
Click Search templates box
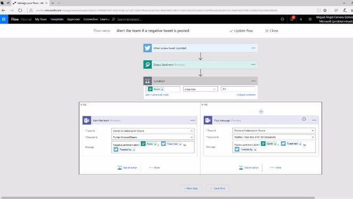click(129, 19)
